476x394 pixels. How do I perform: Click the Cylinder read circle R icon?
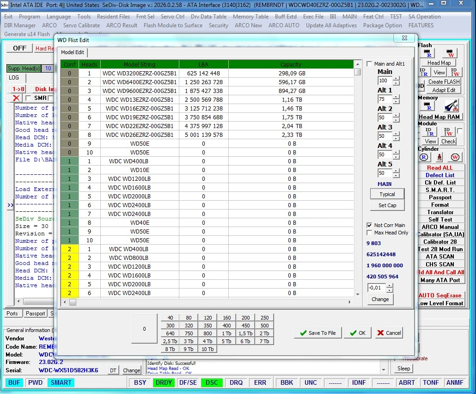[424, 157]
